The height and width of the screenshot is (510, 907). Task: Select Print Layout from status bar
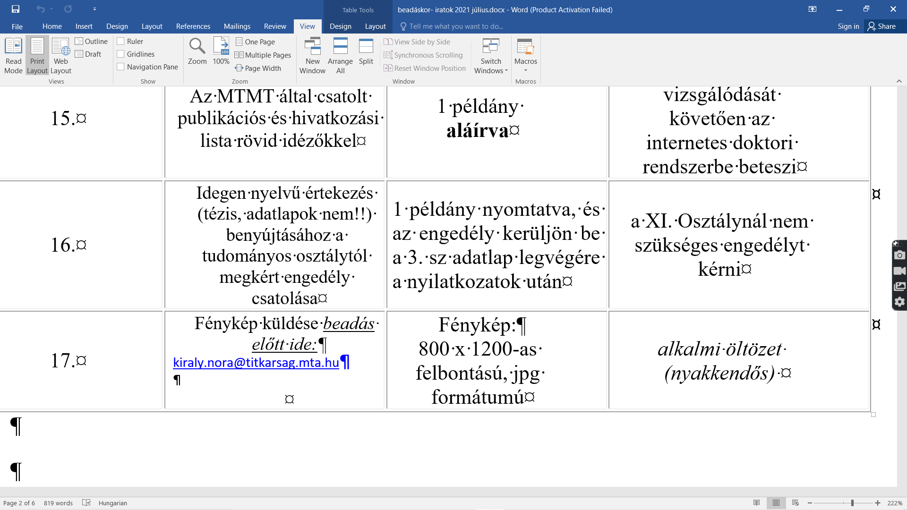(776, 503)
